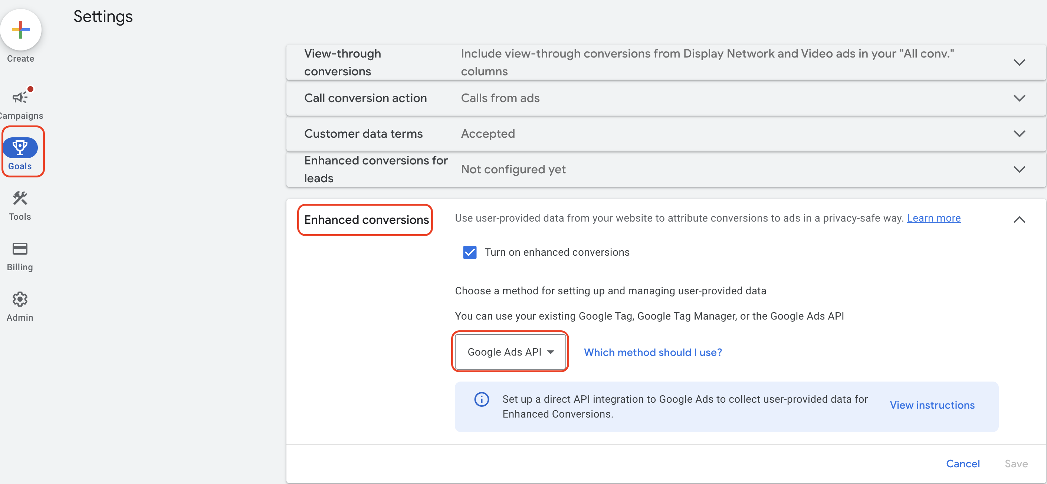Click the Enhanced conversions heading
This screenshot has height=484, width=1047.
[366, 220]
